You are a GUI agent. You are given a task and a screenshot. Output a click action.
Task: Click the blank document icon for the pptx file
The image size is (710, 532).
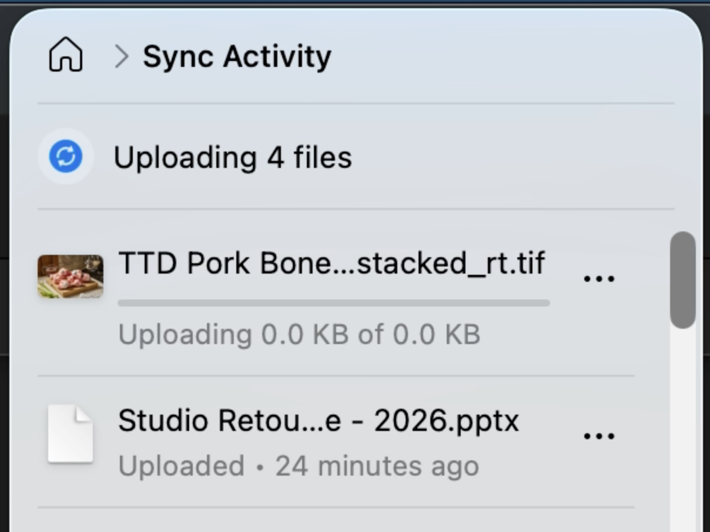click(71, 434)
